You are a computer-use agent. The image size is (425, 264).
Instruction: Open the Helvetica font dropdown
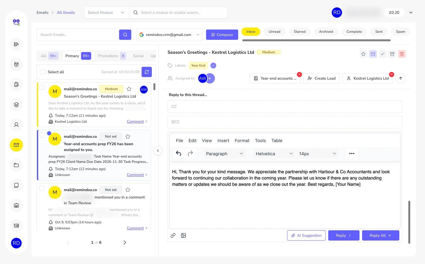[274, 154]
